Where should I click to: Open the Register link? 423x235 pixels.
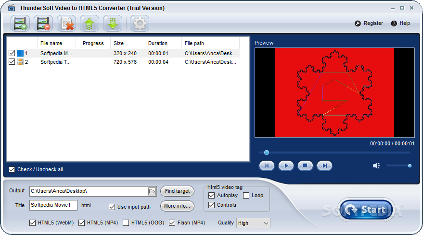tap(373, 23)
